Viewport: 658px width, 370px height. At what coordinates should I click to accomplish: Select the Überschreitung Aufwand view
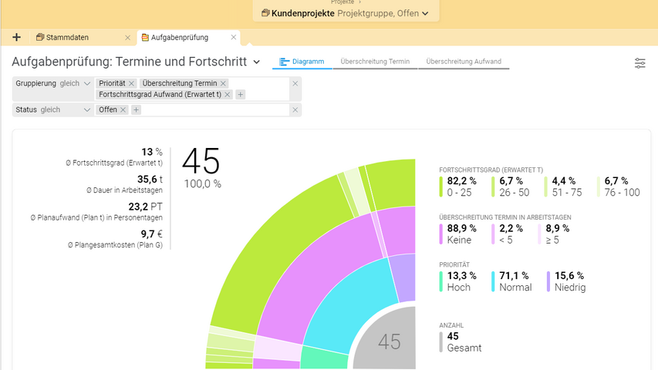click(x=464, y=62)
